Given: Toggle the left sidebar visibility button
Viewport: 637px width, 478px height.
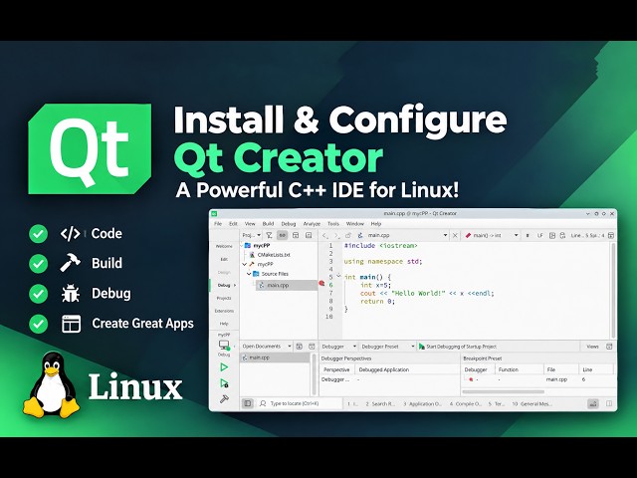Looking at the screenshot, I should 247,403.
